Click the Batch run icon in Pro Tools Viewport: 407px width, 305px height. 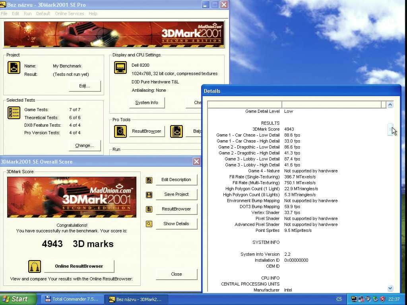click(176, 131)
